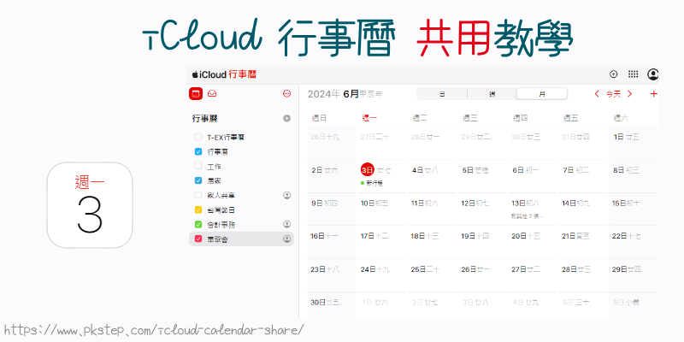This screenshot has height=342, width=684.
Task: Open the account profile icon
Action: click(652, 74)
